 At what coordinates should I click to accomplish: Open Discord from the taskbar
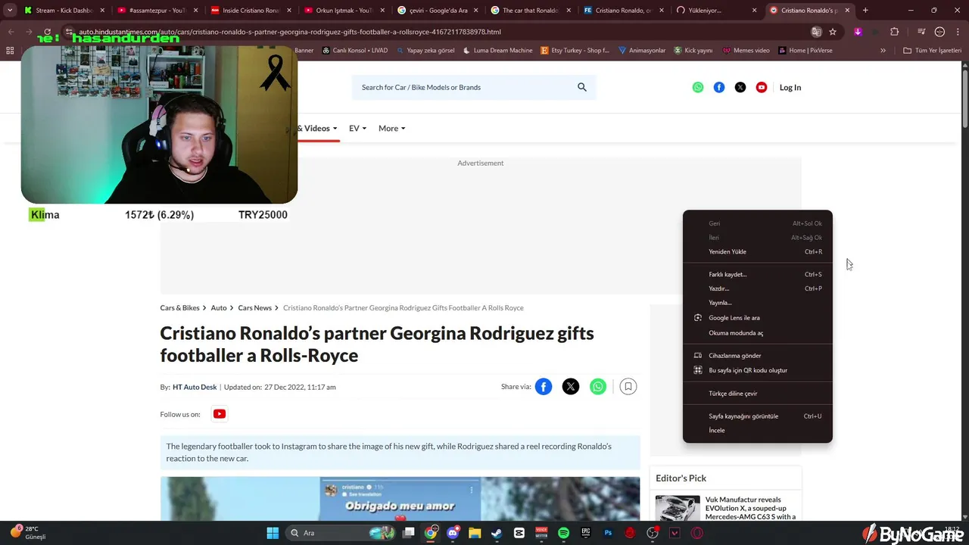click(x=453, y=533)
